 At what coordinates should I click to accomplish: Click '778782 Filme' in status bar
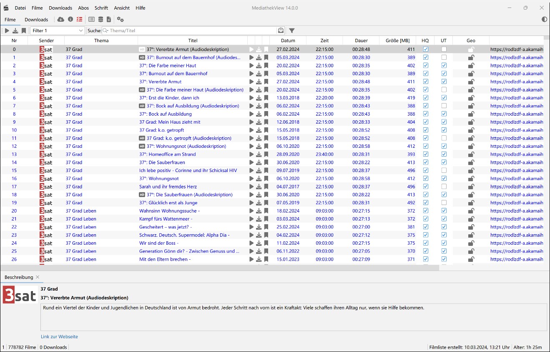tap(22, 347)
